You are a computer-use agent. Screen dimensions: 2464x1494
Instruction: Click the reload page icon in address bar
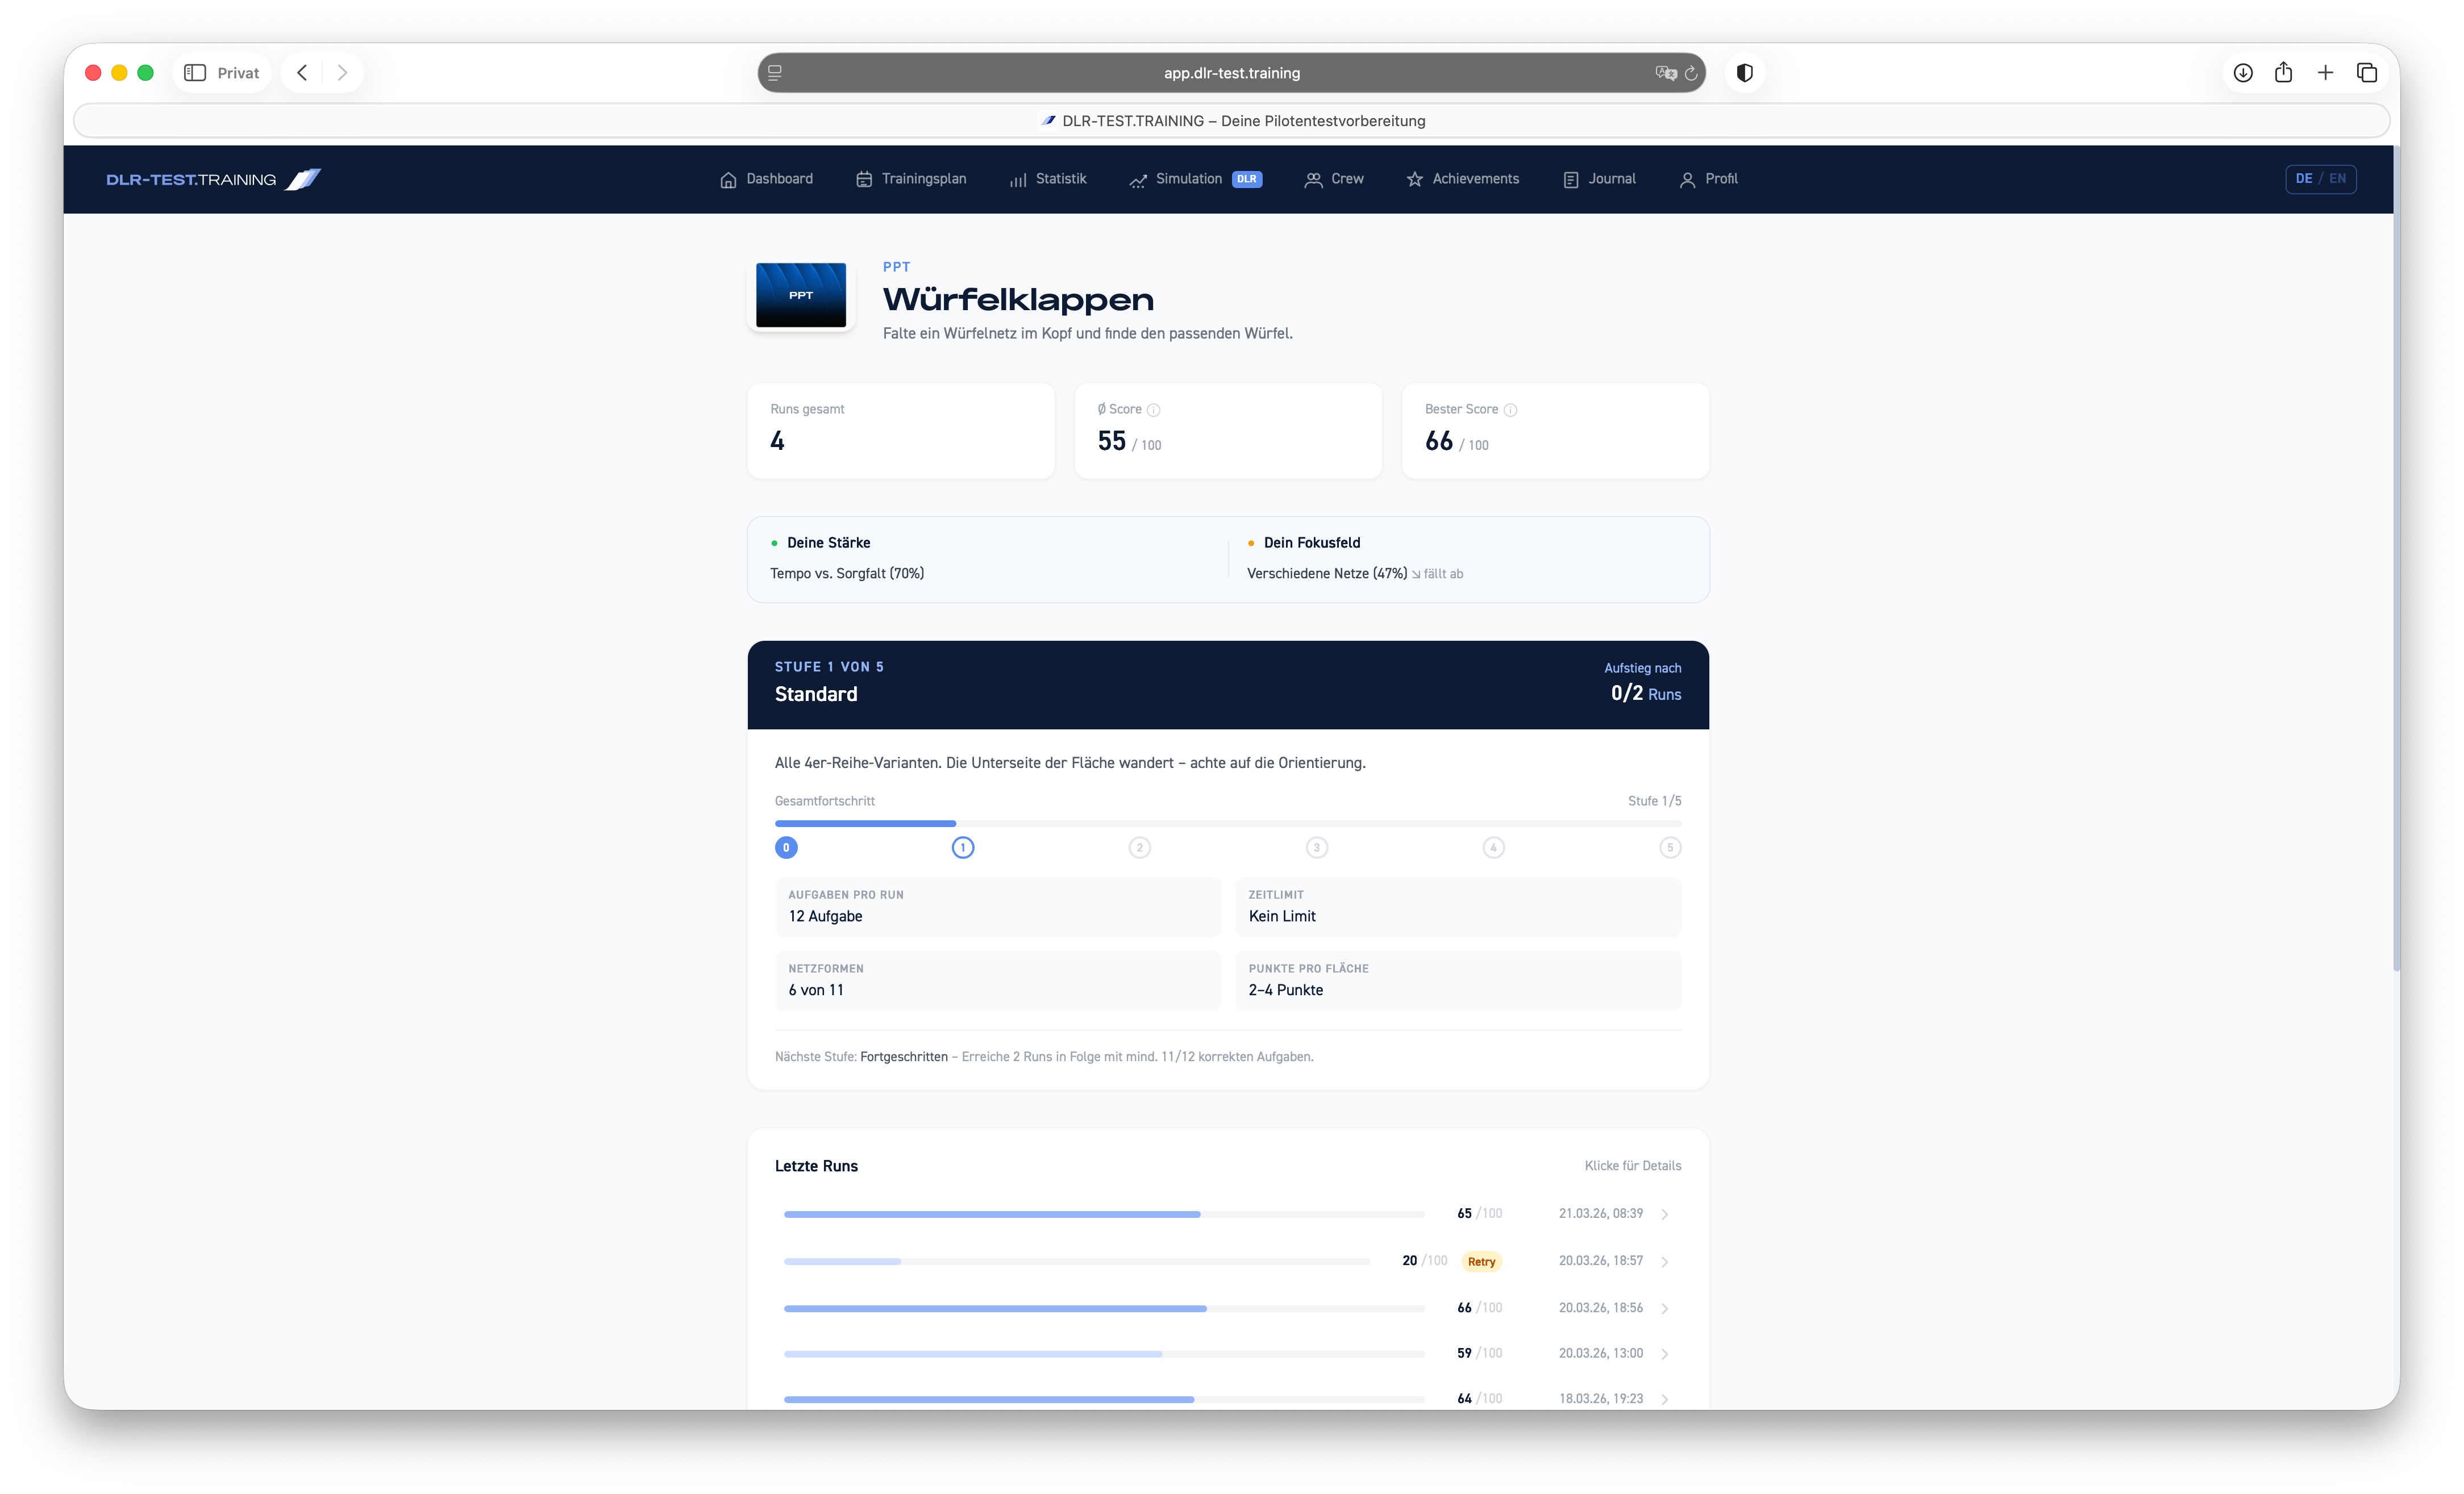[1691, 73]
